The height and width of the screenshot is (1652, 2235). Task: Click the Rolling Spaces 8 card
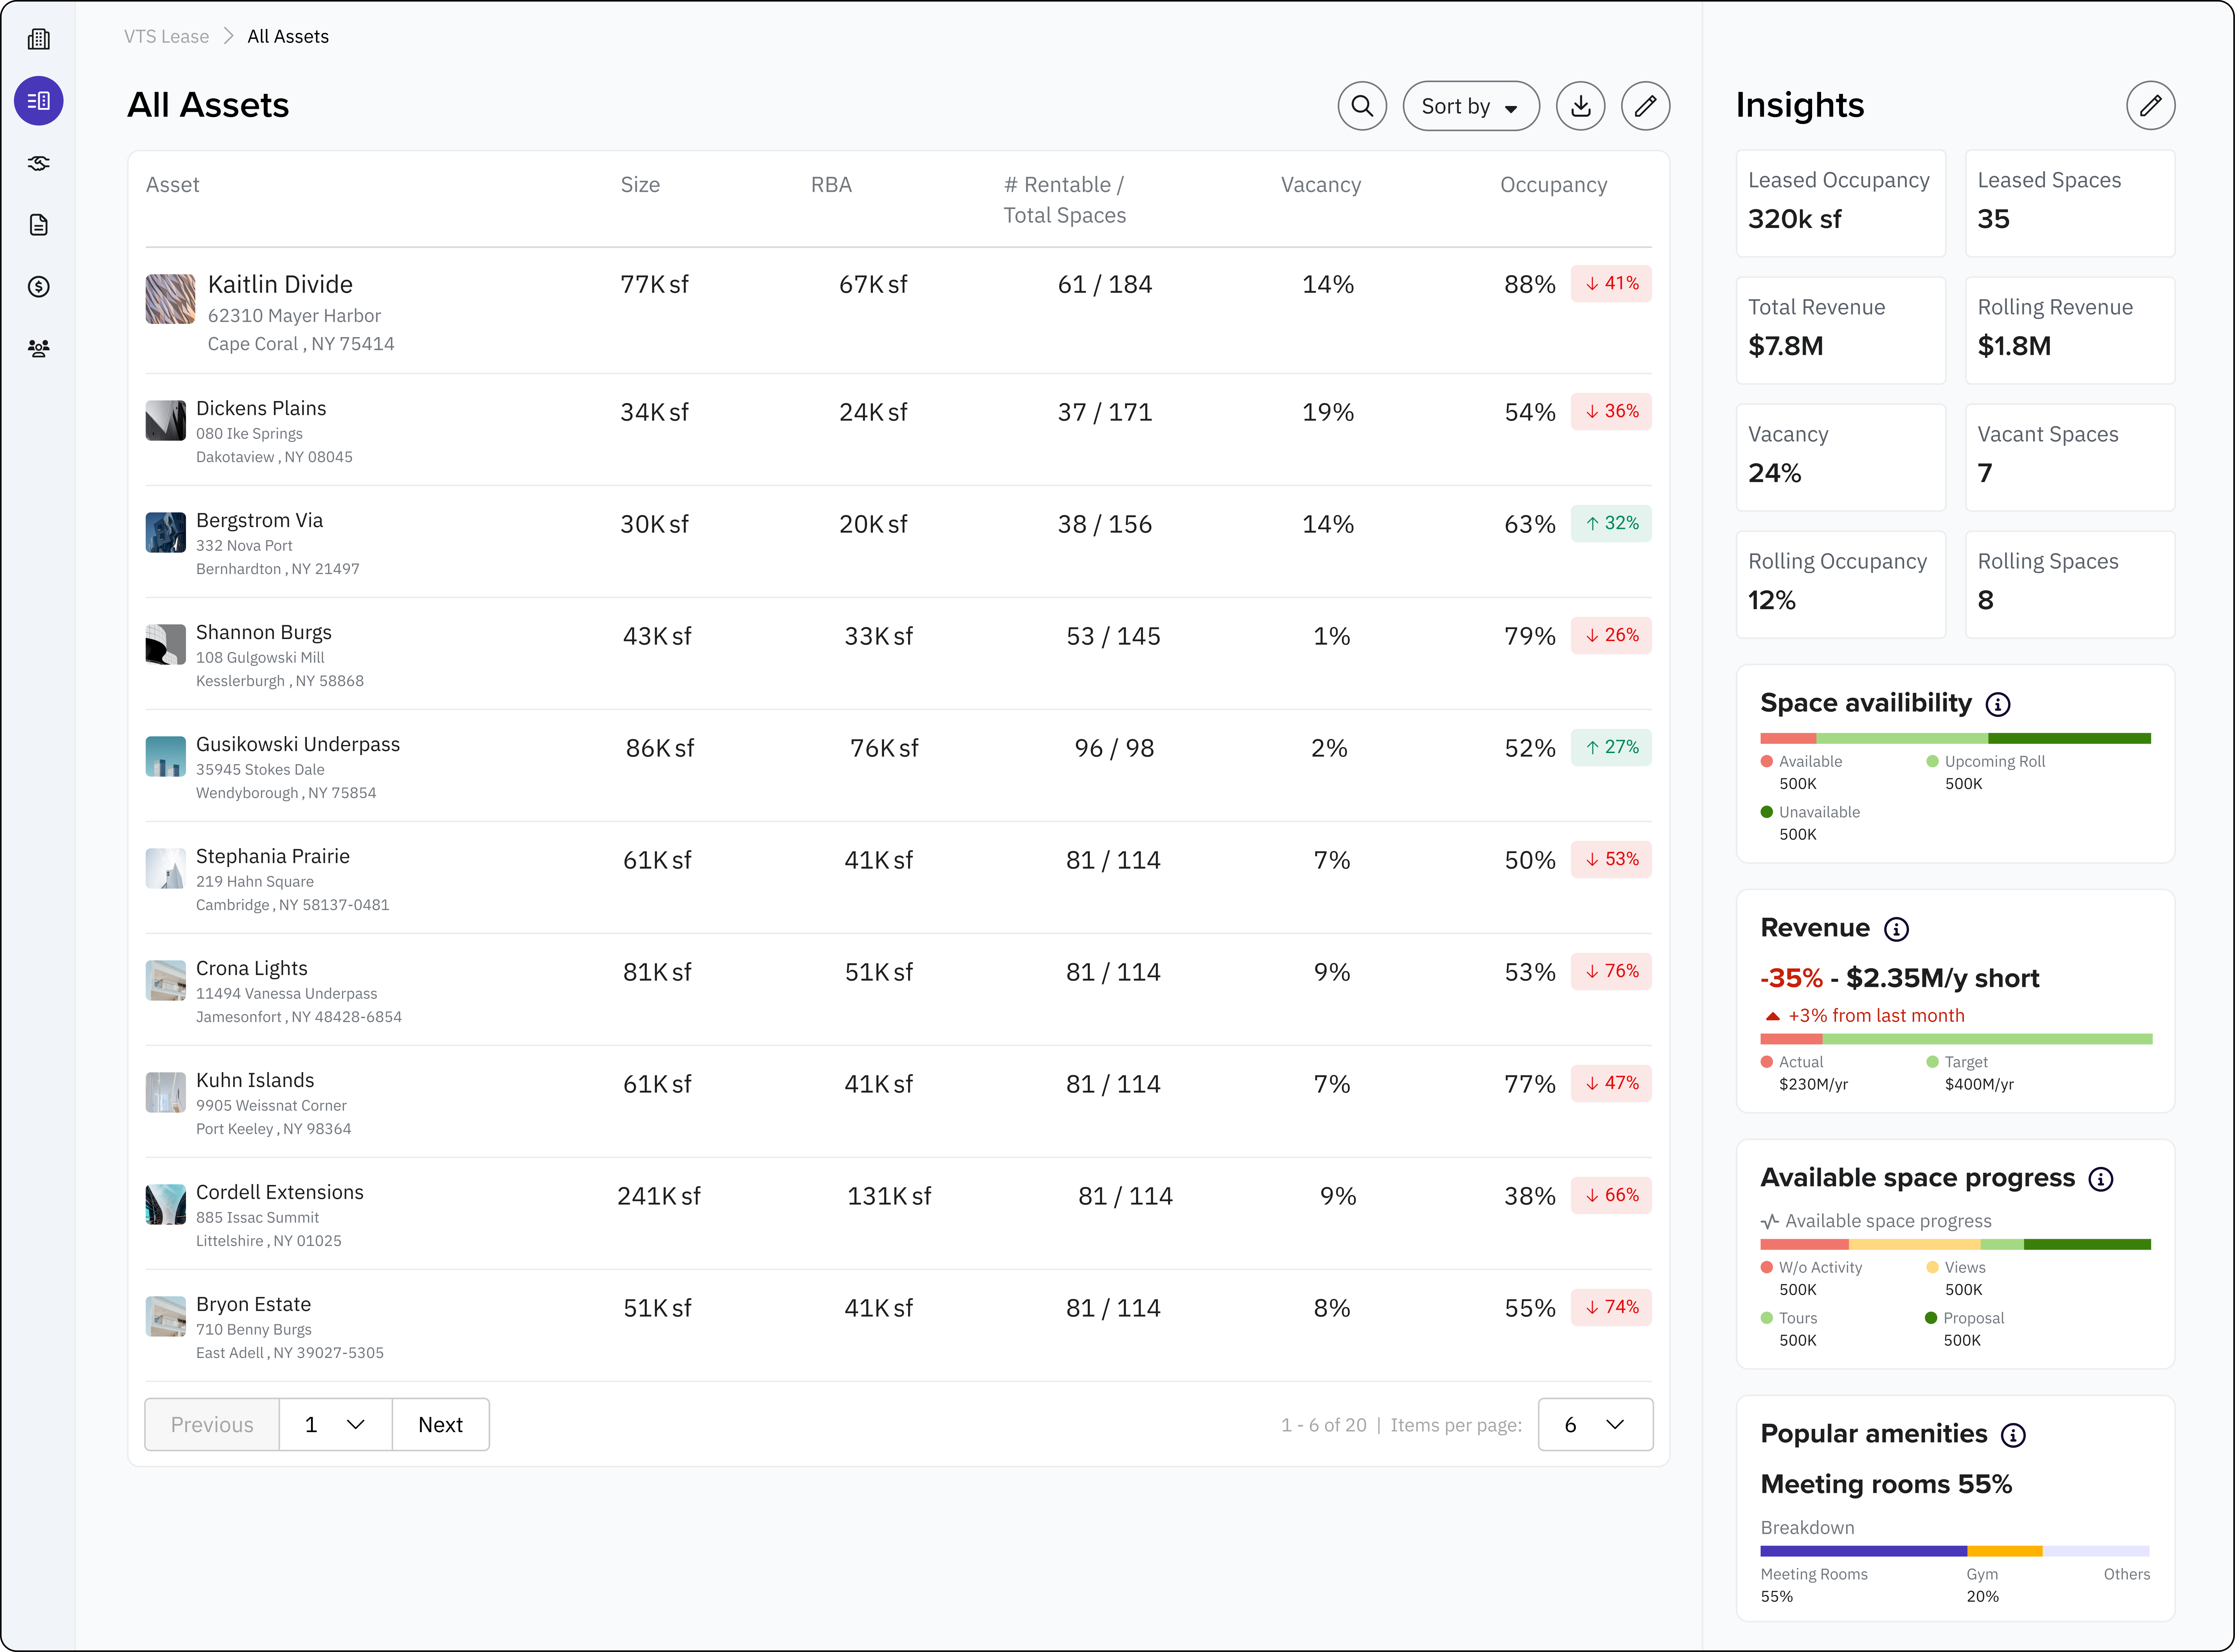(x=2070, y=584)
